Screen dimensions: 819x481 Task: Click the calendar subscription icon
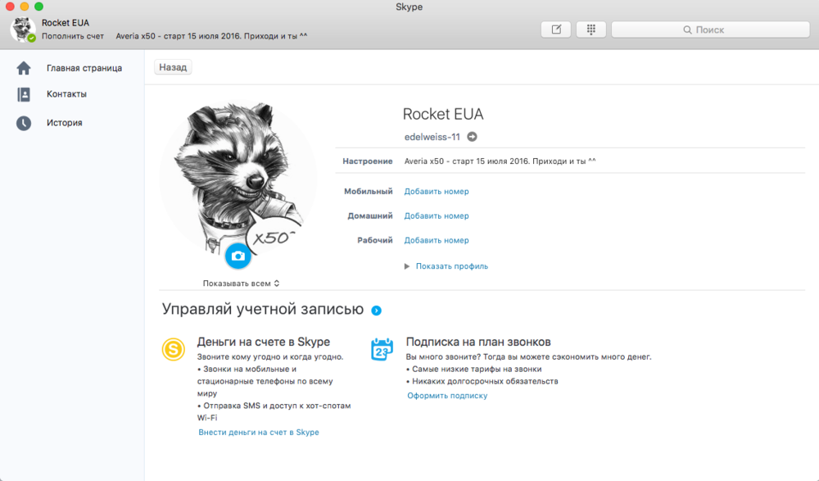pos(382,350)
